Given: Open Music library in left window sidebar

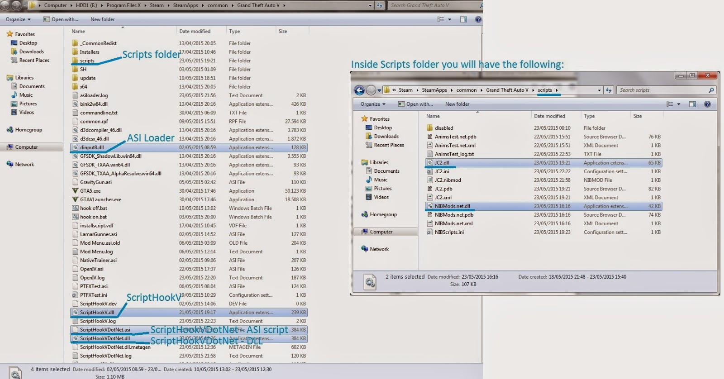Looking at the screenshot, I should click(26, 95).
